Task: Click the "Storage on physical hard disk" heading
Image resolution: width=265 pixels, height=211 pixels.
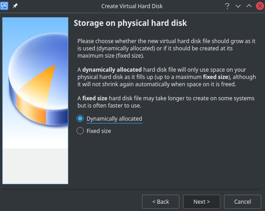Action: (130, 23)
